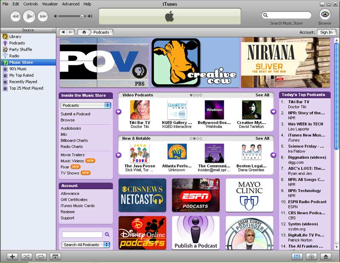Click the podcast search magnifier icon
This screenshot has width=340, height=263.
click(107, 235)
